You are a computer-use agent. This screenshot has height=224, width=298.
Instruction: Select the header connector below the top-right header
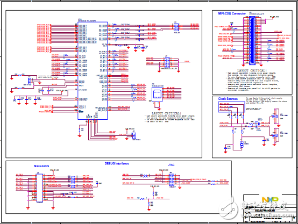click(x=167, y=63)
